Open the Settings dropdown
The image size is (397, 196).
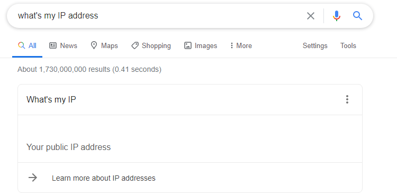(315, 46)
